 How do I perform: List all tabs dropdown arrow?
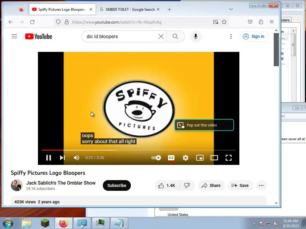pos(231,9)
